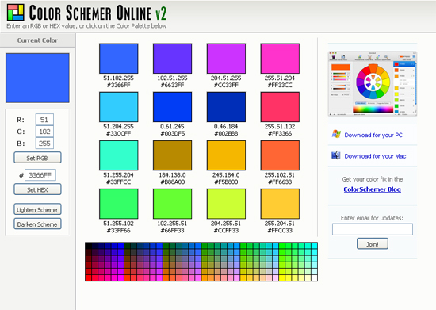The height and width of the screenshot is (310, 436).
Task: Click the Color Schemer Online v2 title
Action: coord(98,13)
